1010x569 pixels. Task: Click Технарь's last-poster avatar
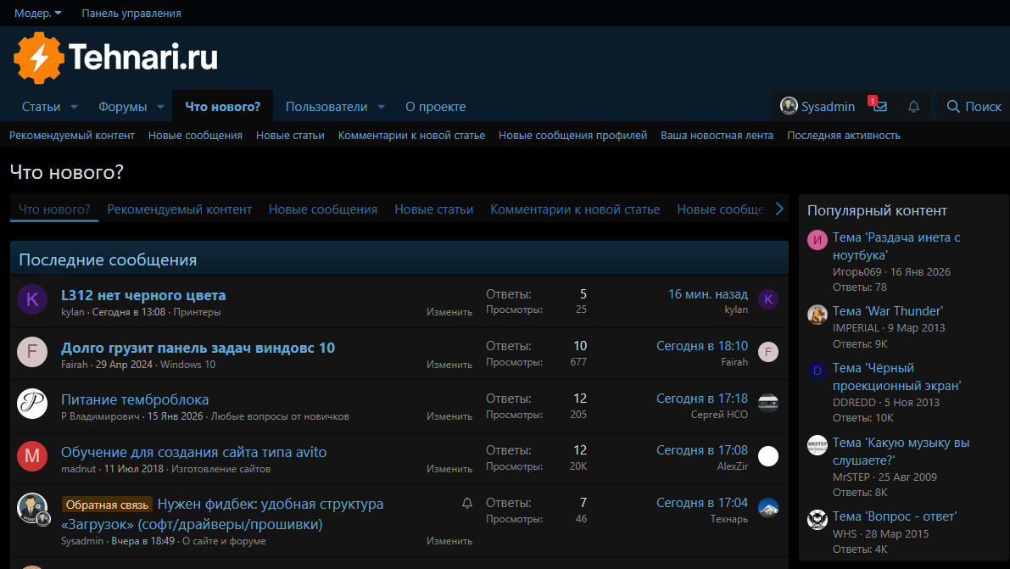(x=767, y=509)
